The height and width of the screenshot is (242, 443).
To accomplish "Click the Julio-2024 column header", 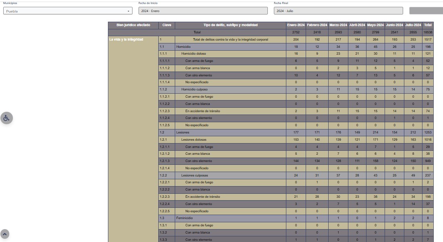I will click(413, 25).
